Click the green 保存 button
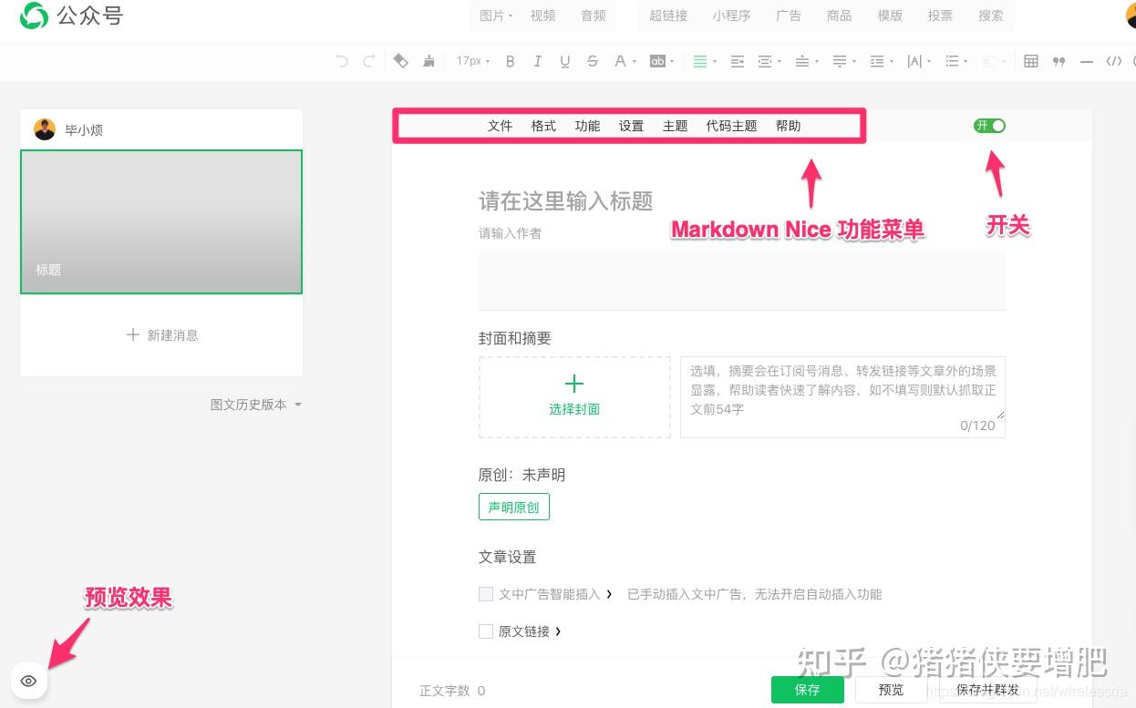 point(807,690)
